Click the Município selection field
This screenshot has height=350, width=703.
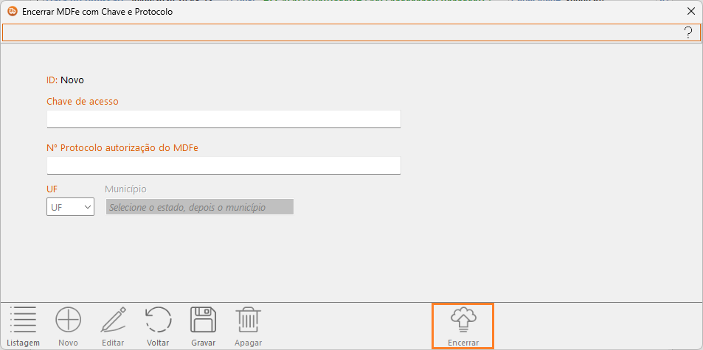tap(200, 207)
